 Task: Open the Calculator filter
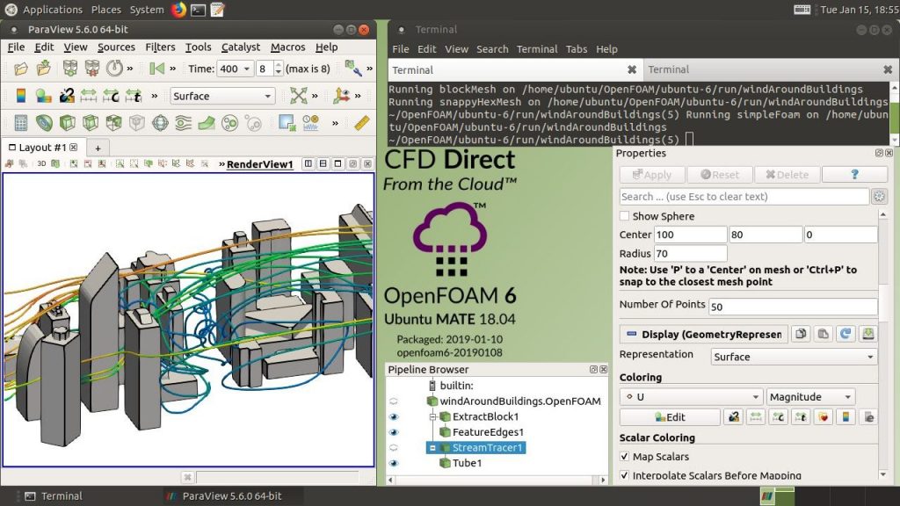21,123
